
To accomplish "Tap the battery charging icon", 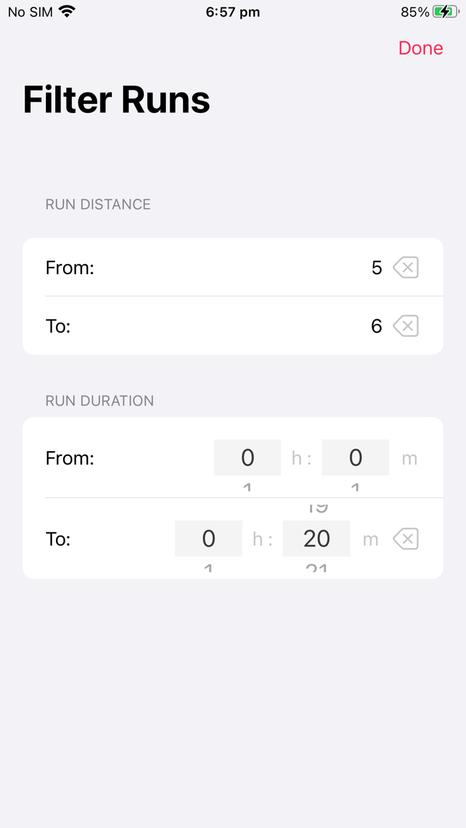I will pyautogui.click(x=445, y=11).
